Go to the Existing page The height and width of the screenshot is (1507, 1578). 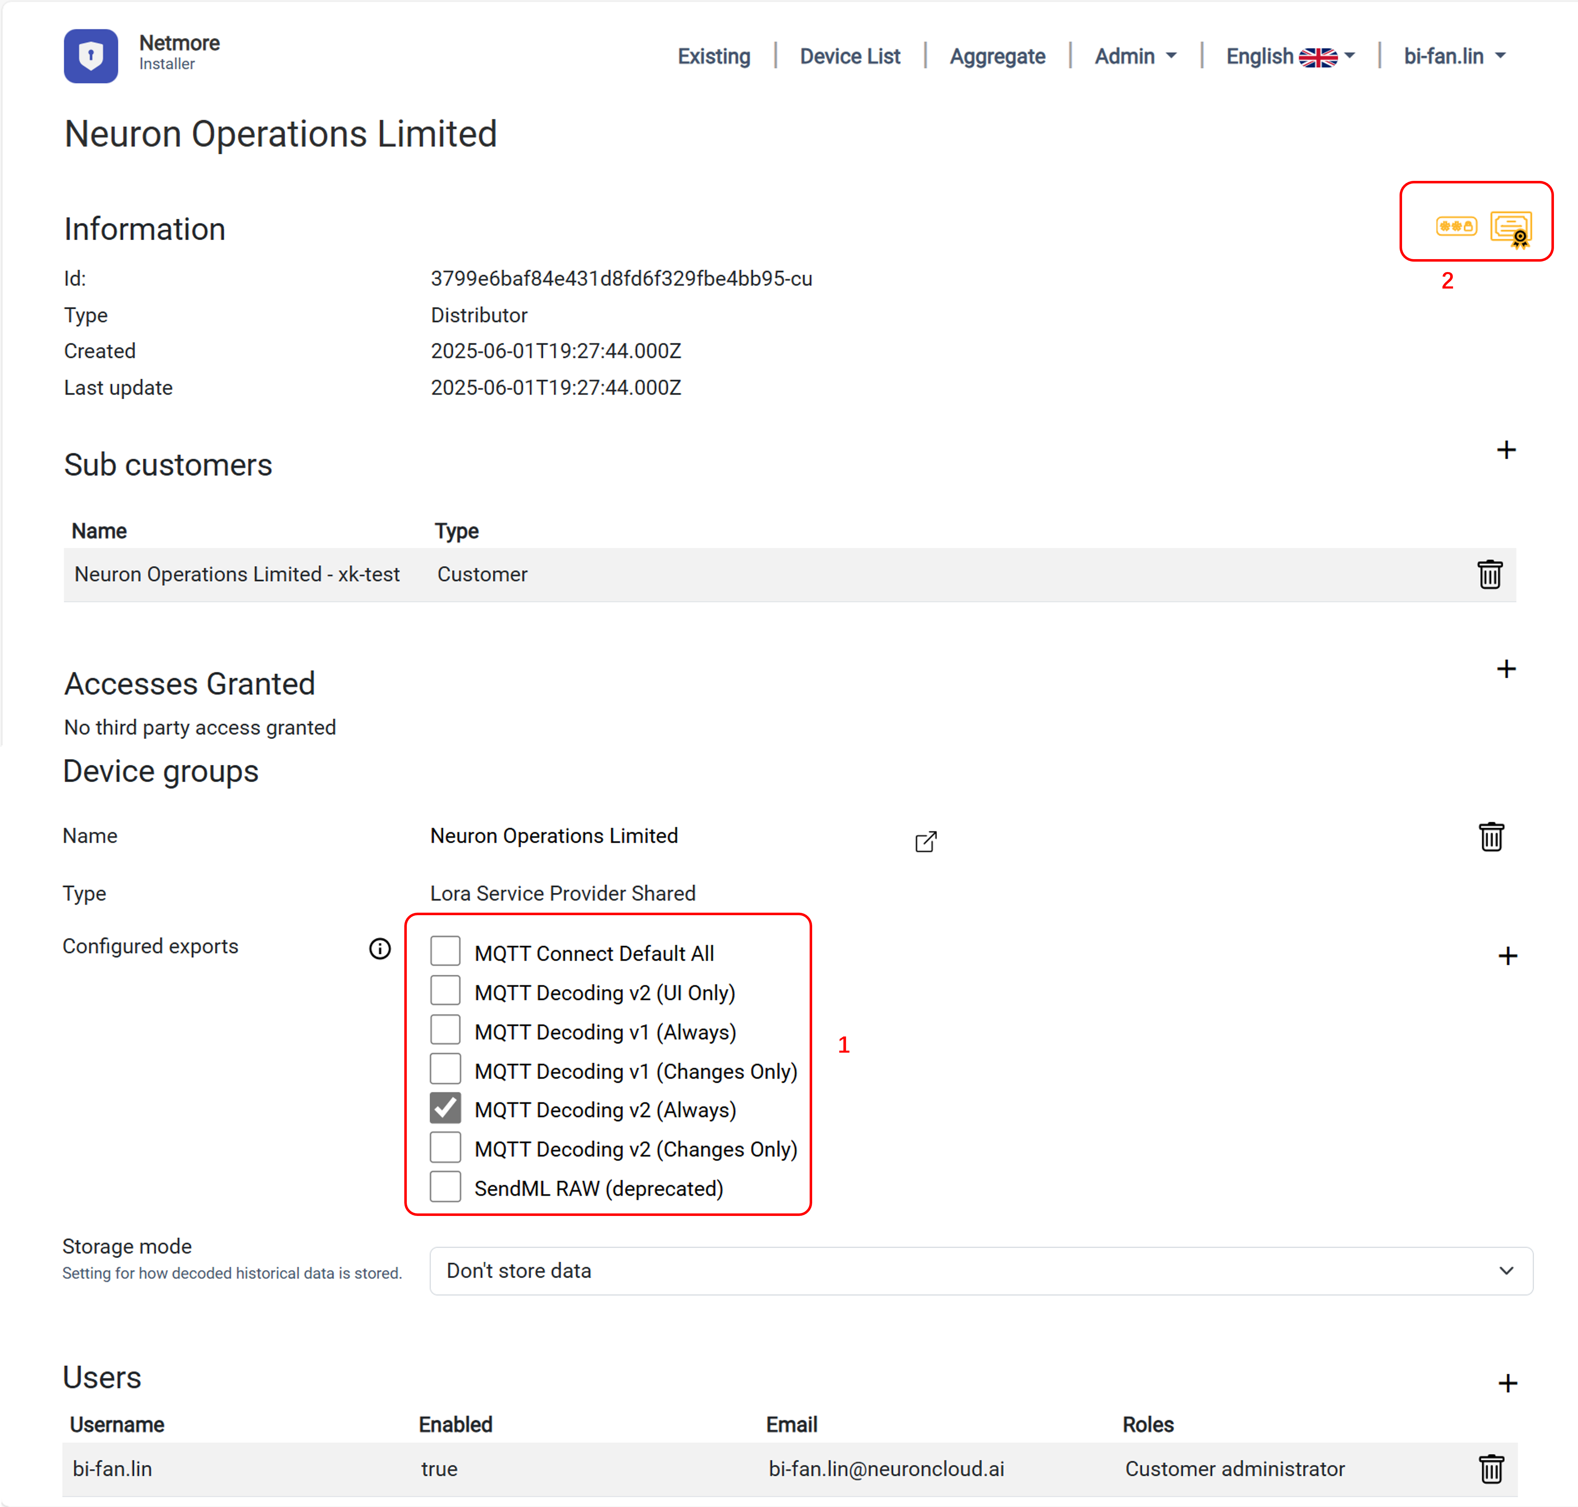click(x=713, y=56)
